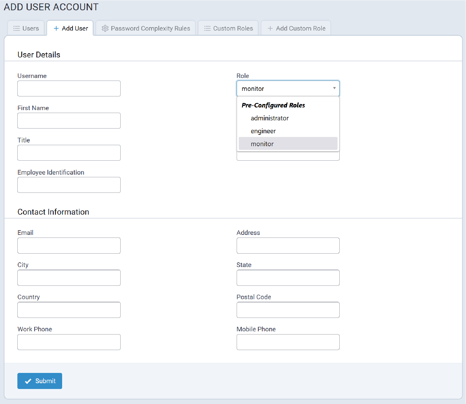The image size is (466, 404).
Task: Click the plus icon on Add Custom Role tab
Action: tap(270, 28)
